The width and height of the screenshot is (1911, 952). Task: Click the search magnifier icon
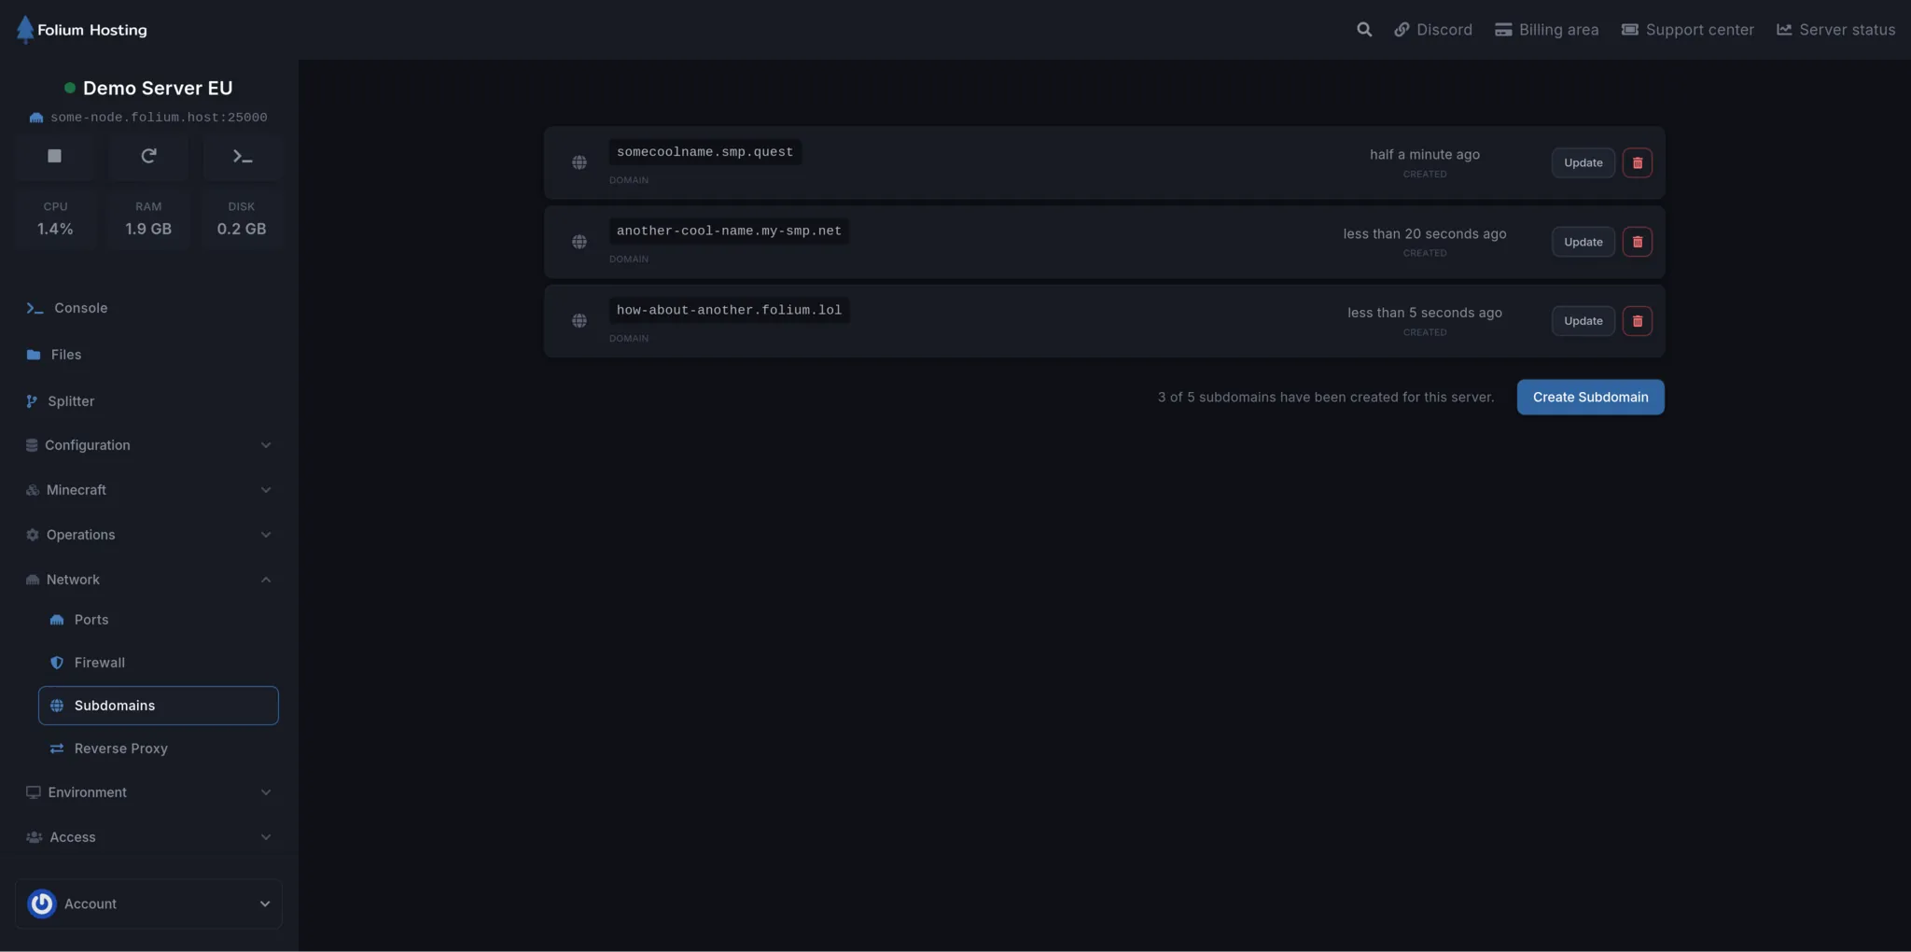pyautogui.click(x=1363, y=29)
